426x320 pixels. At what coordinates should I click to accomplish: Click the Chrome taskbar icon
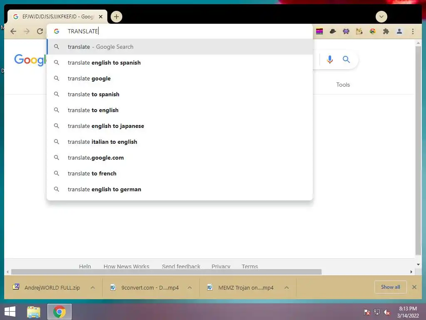click(59, 312)
